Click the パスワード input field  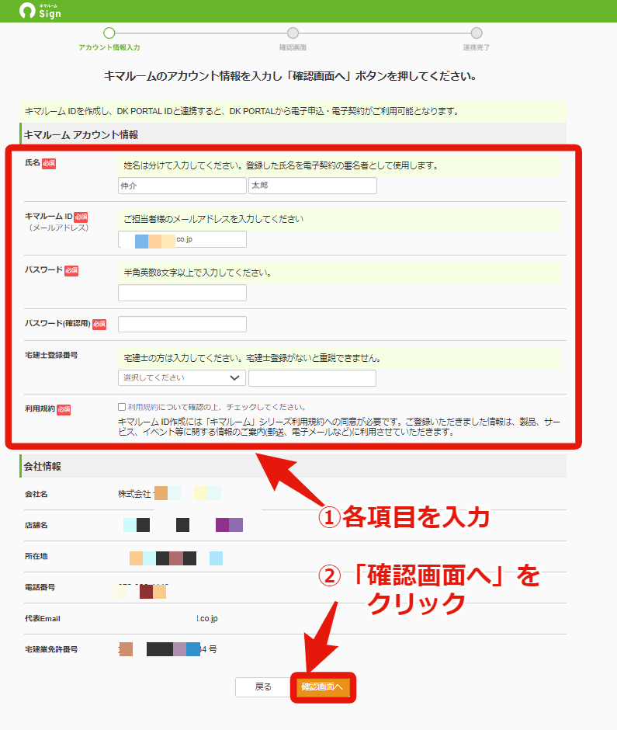coord(182,293)
